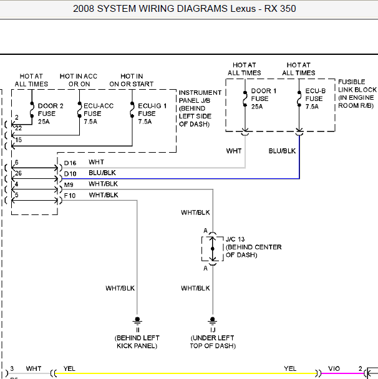Click the WHT/BLK wire label beside M9
Viewport: 378px width, 379px height.
pyautogui.click(x=104, y=184)
